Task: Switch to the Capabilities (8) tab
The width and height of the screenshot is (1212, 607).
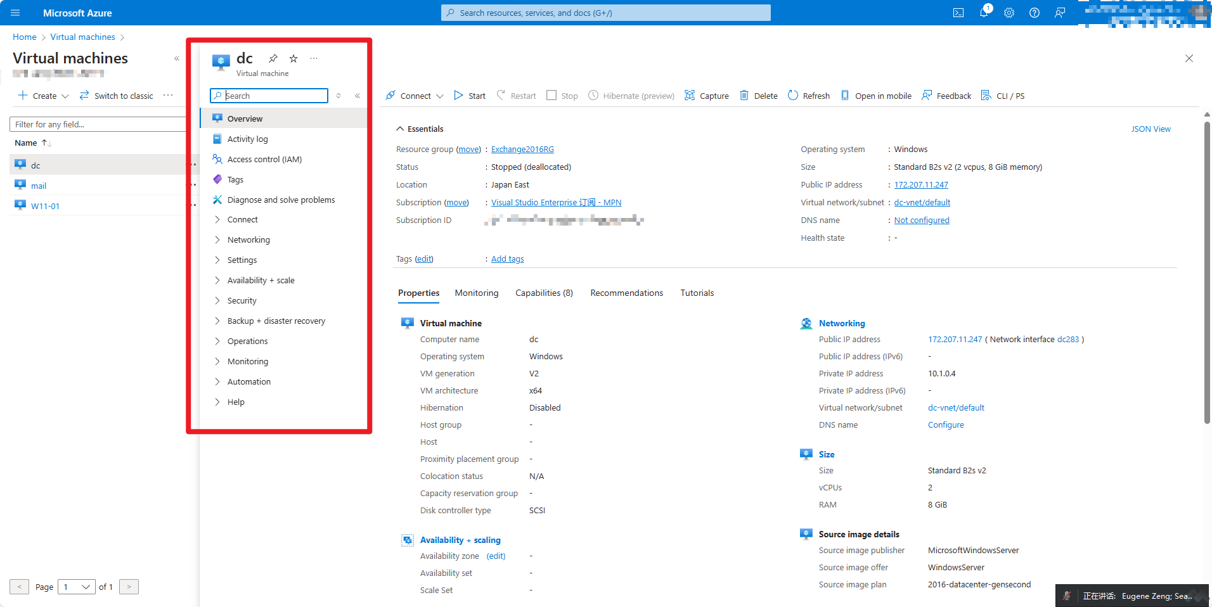Action: [x=544, y=293]
